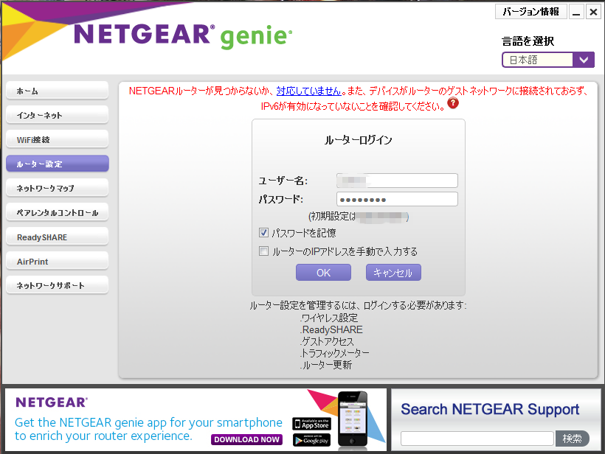Select WiFi接続 in the sidebar
Image resolution: width=605 pixels, height=454 pixels.
coord(58,139)
